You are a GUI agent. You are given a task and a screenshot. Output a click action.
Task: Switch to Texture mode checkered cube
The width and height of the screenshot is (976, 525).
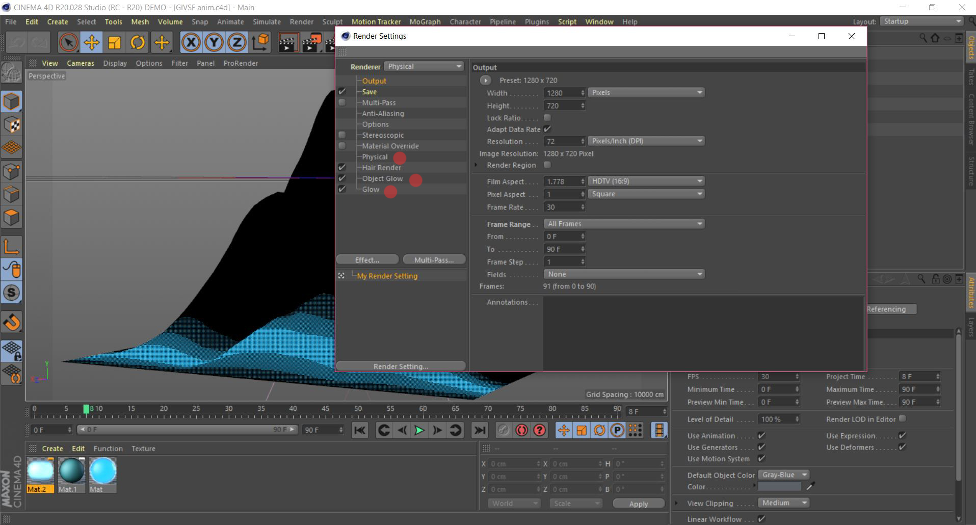coord(12,125)
